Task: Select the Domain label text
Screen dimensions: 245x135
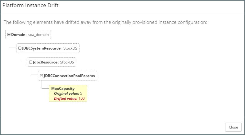Action: (x=18, y=35)
